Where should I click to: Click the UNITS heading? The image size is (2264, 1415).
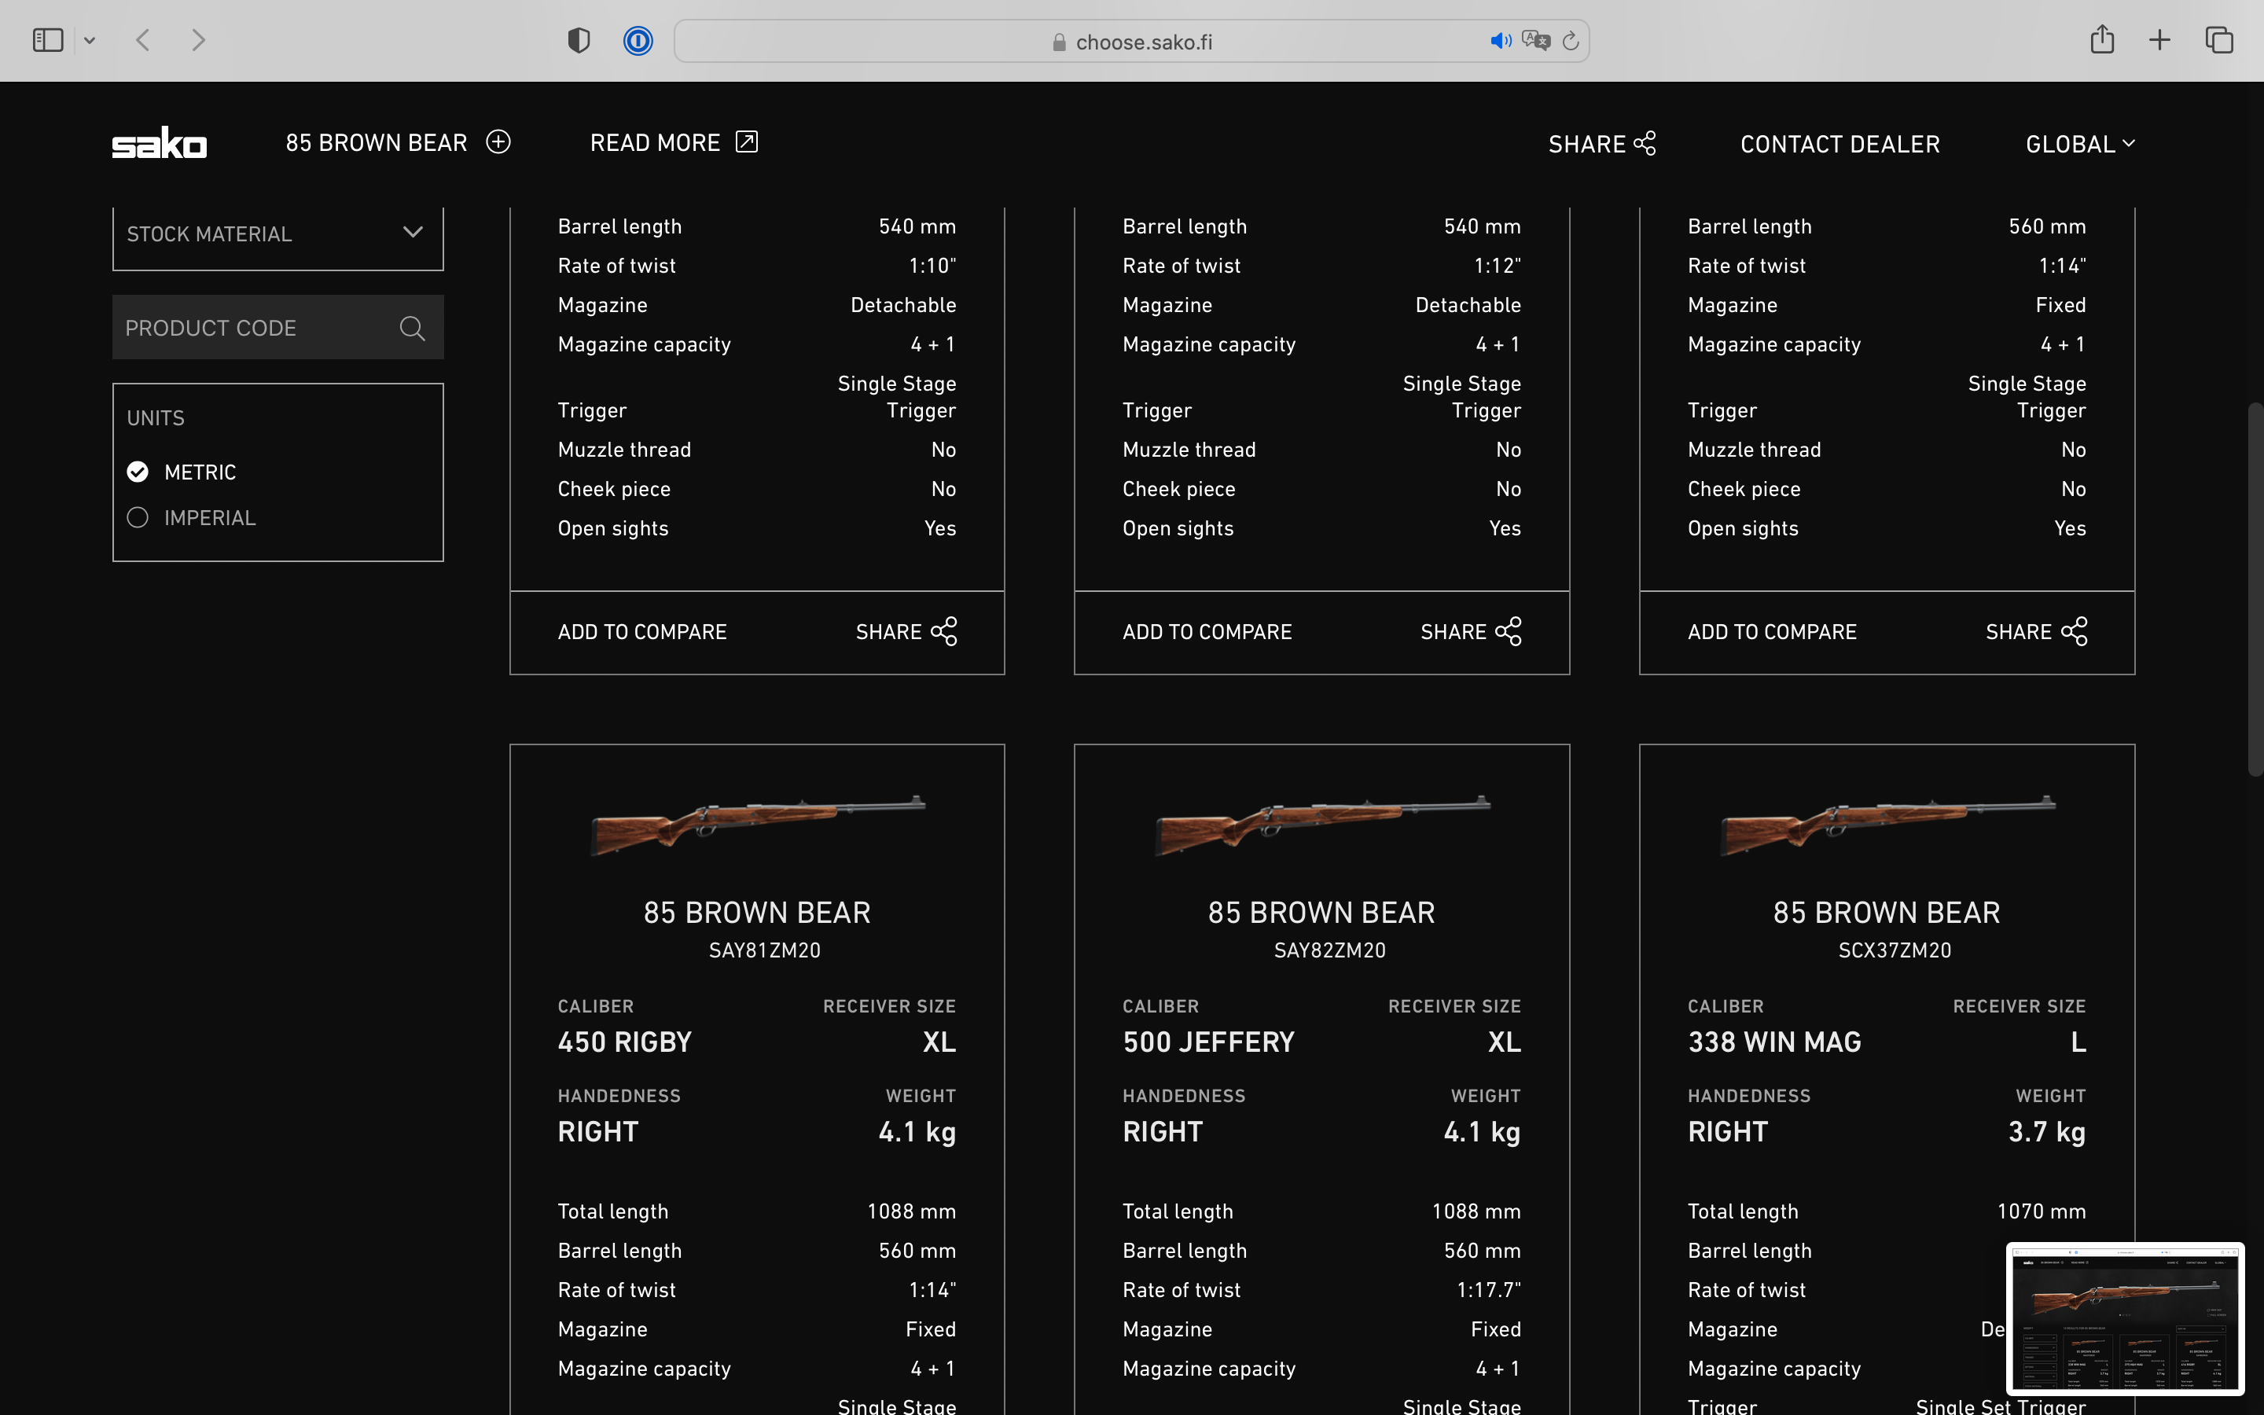156,418
